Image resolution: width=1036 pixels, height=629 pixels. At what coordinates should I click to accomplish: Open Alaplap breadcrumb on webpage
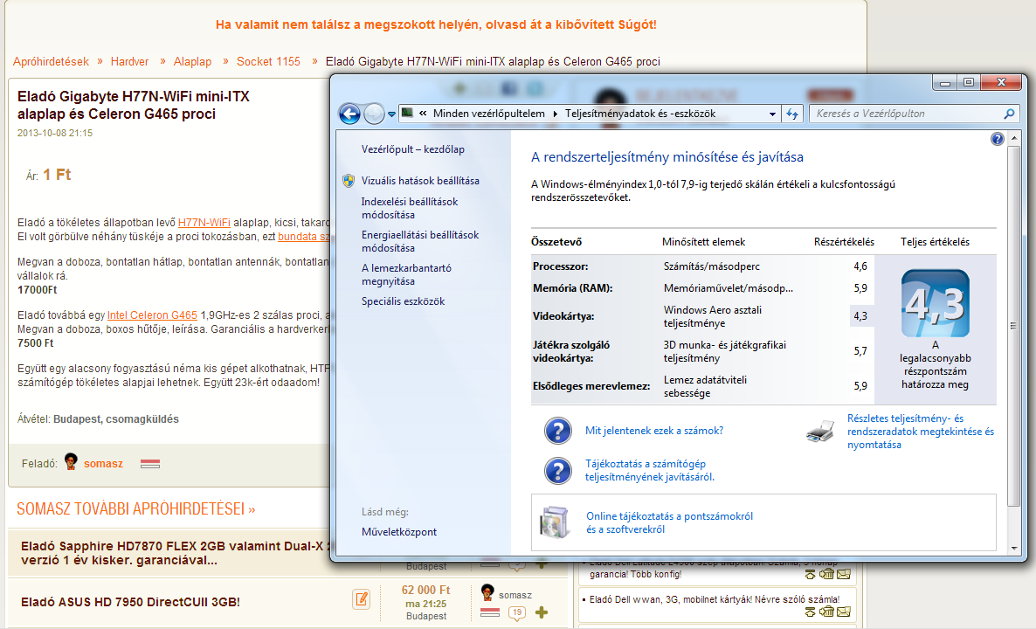[x=192, y=61]
